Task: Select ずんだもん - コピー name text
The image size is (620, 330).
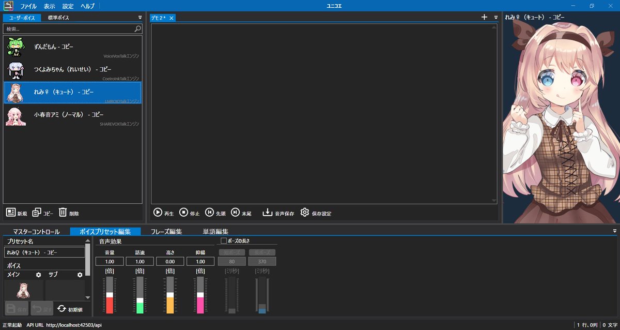Action: 53,47
